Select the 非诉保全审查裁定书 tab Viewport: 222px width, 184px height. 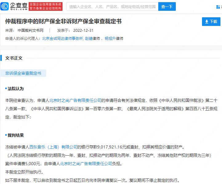[x=23, y=73]
